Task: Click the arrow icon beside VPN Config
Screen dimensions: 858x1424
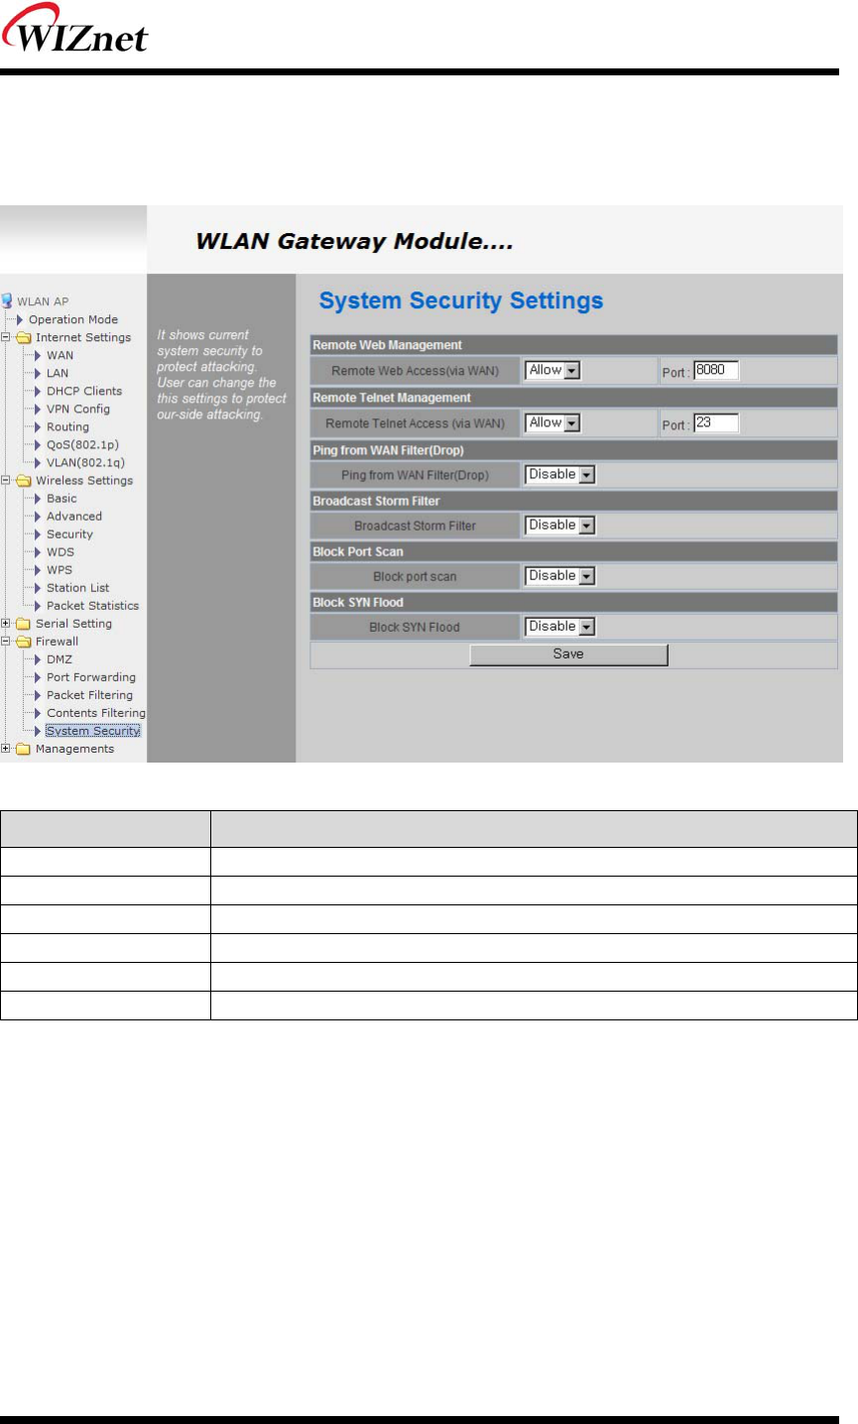Action: pyautogui.click(x=39, y=409)
